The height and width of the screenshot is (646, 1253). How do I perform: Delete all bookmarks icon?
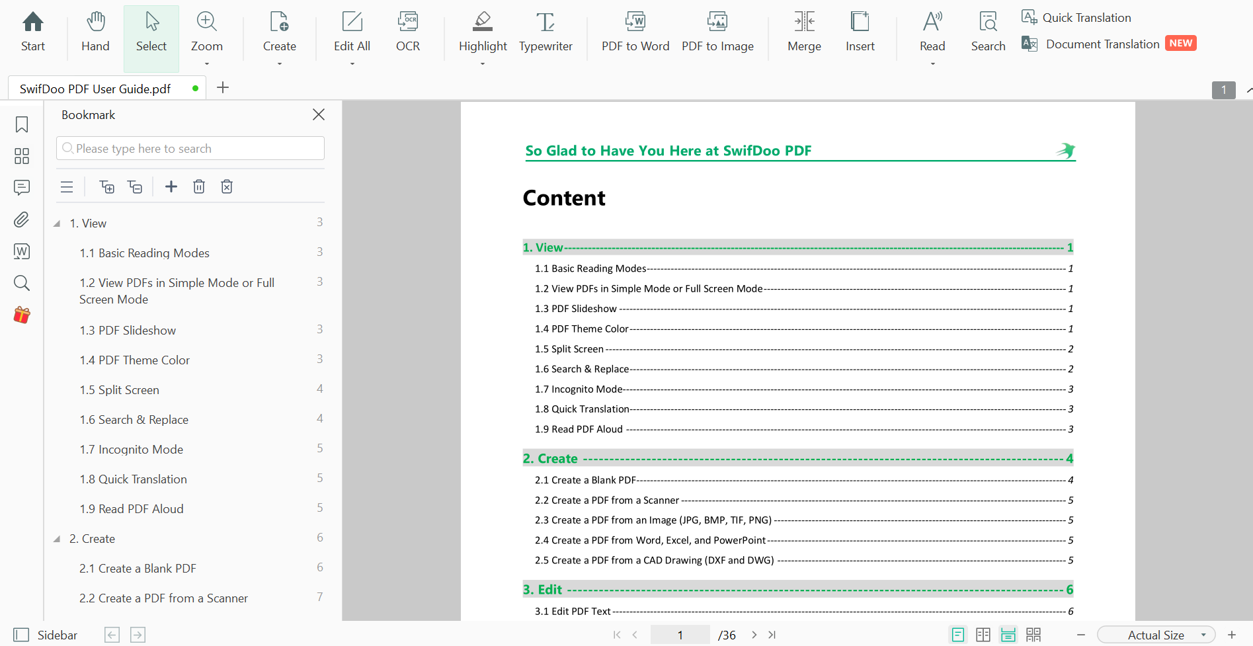(227, 187)
